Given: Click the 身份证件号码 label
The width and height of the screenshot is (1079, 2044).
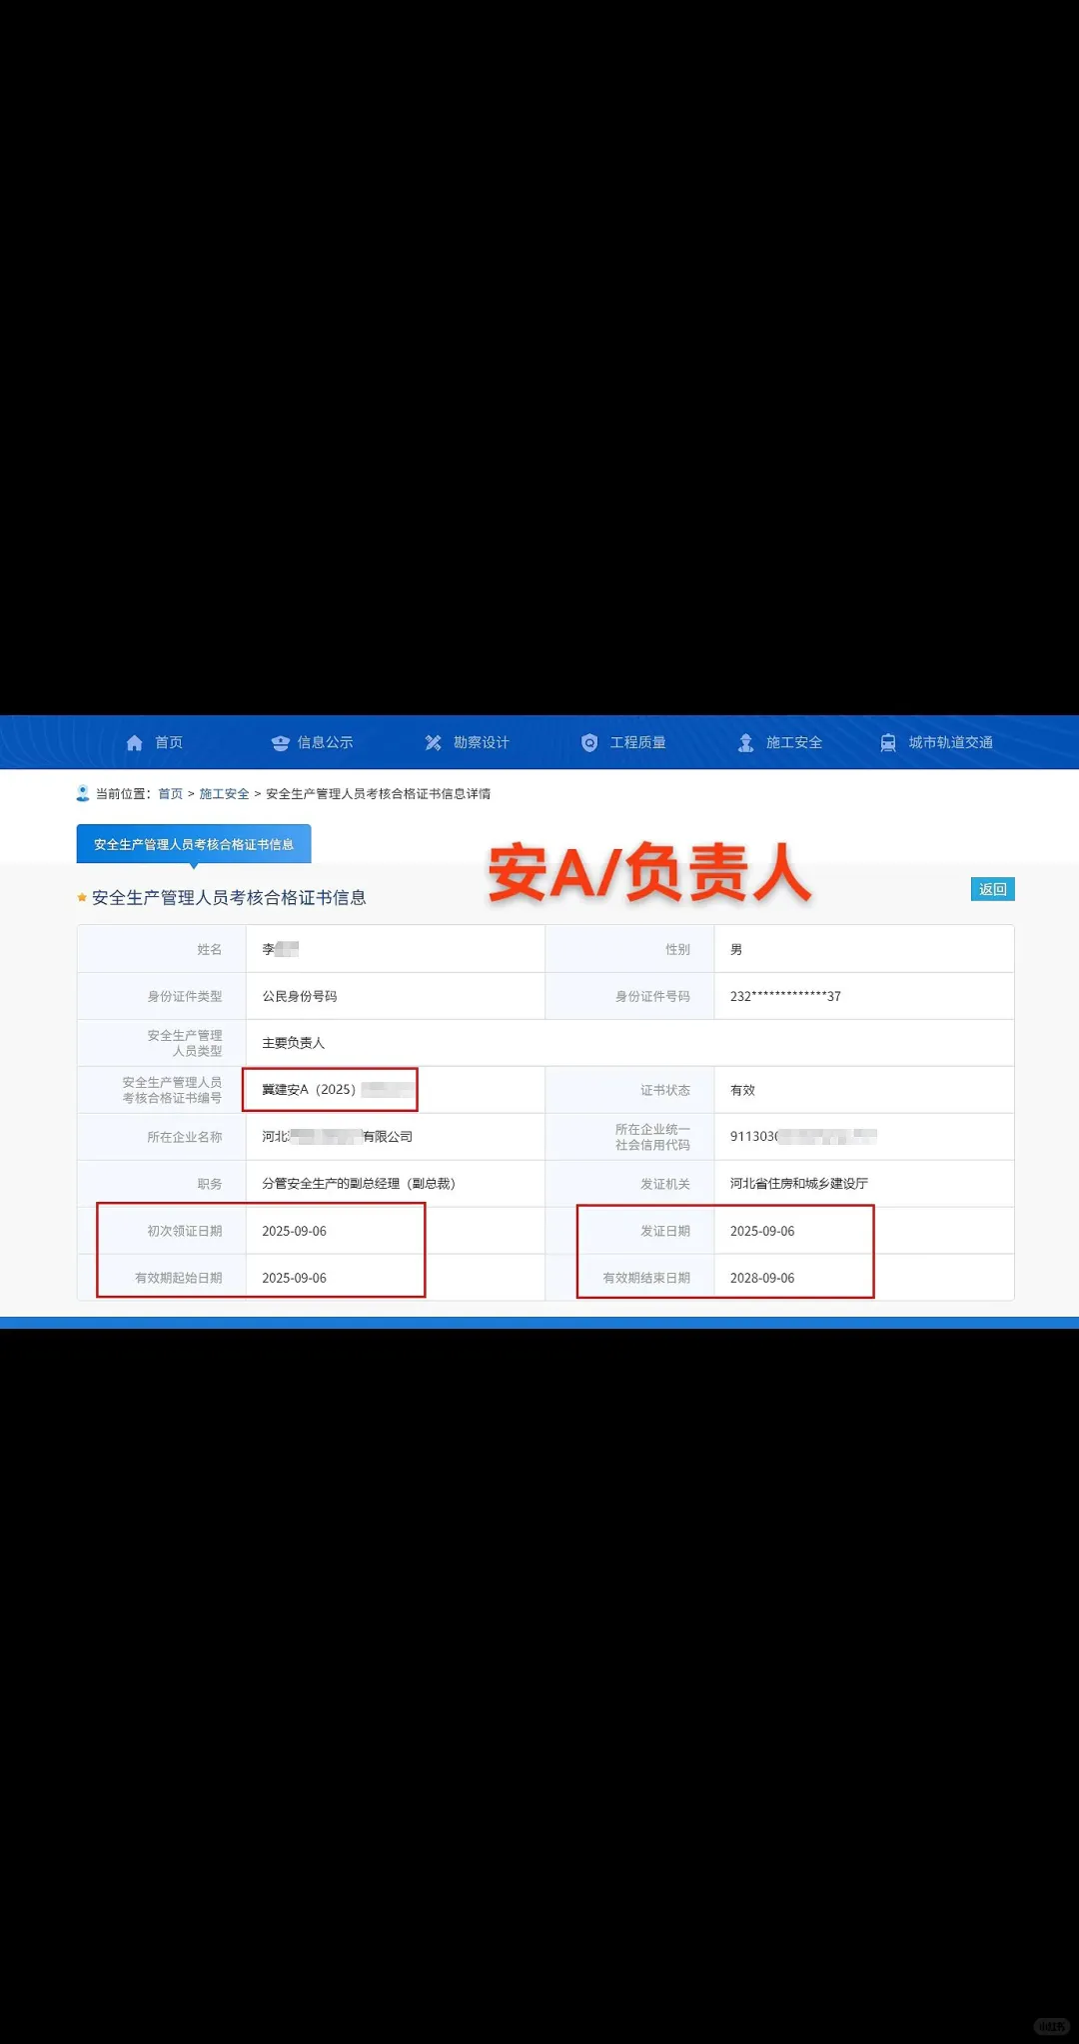Looking at the screenshot, I should click(652, 996).
